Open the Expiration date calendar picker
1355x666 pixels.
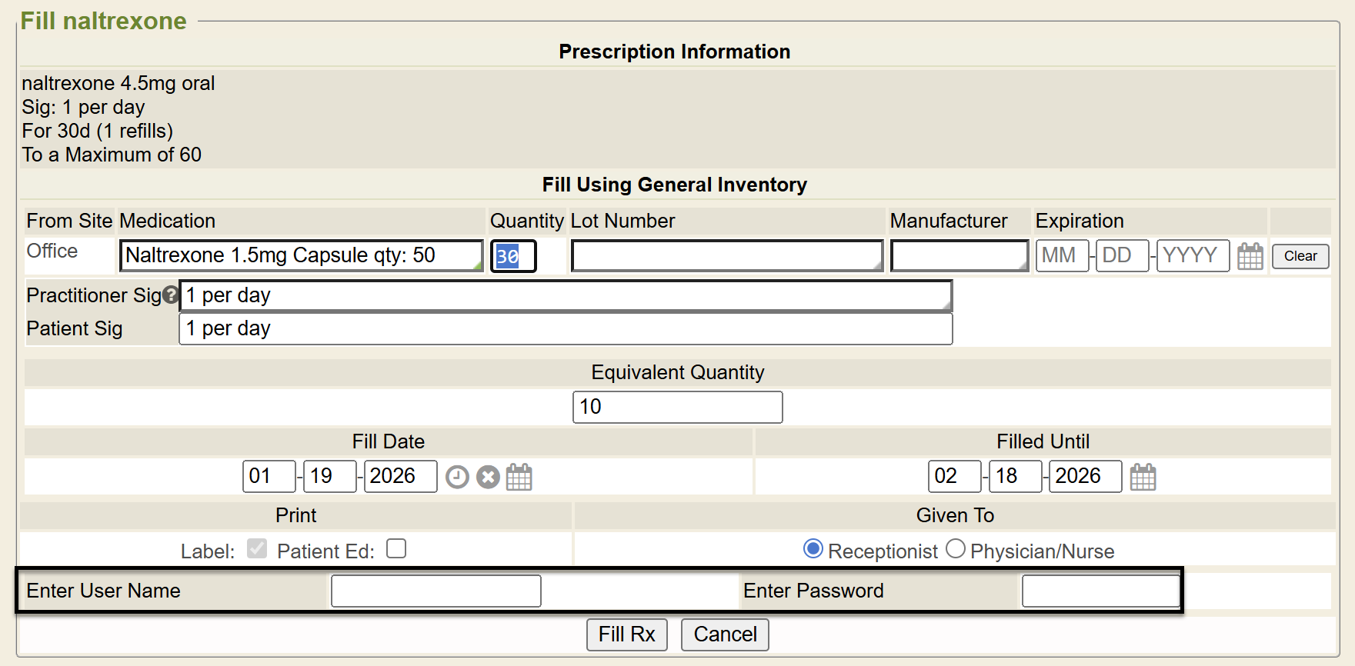(x=1250, y=256)
